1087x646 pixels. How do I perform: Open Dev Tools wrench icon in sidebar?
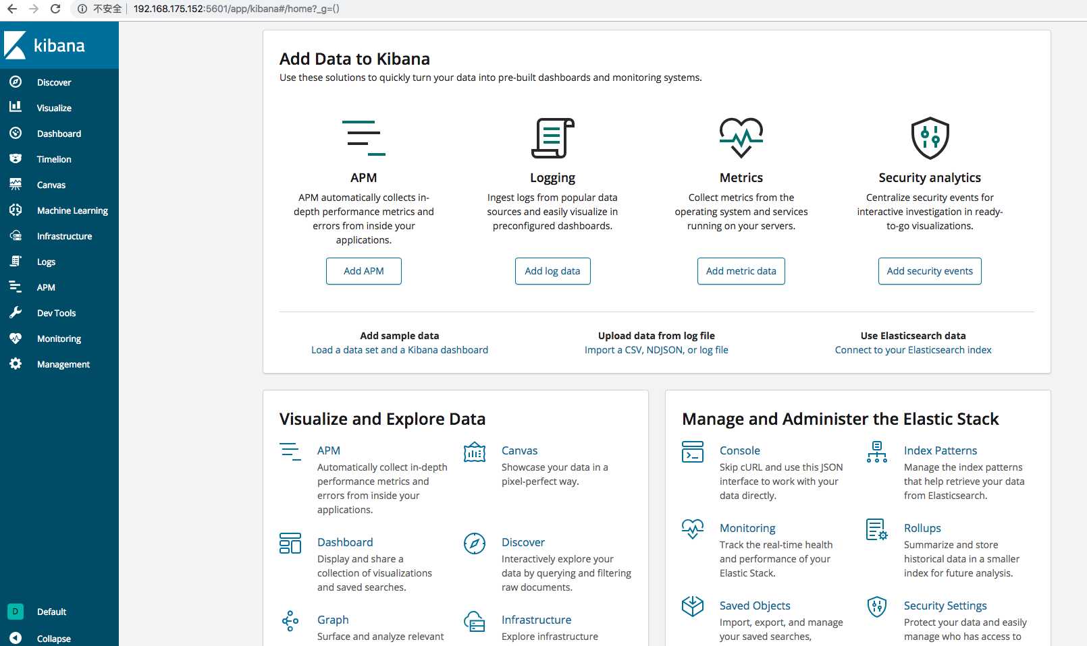pos(16,312)
